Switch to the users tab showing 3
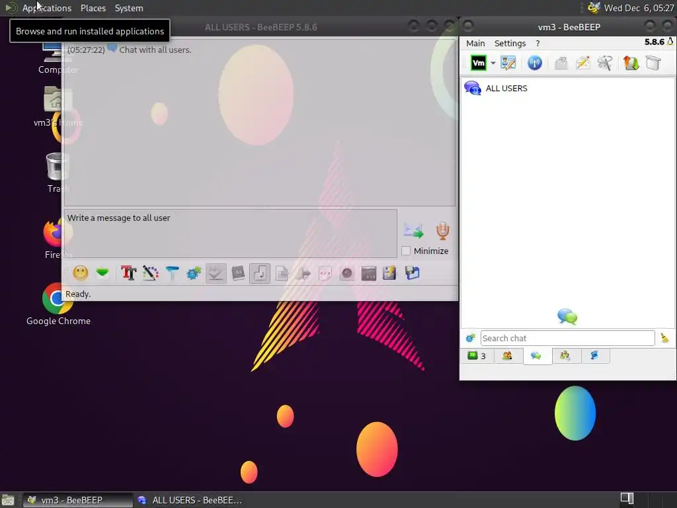677x508 pixels. [477, 356]
